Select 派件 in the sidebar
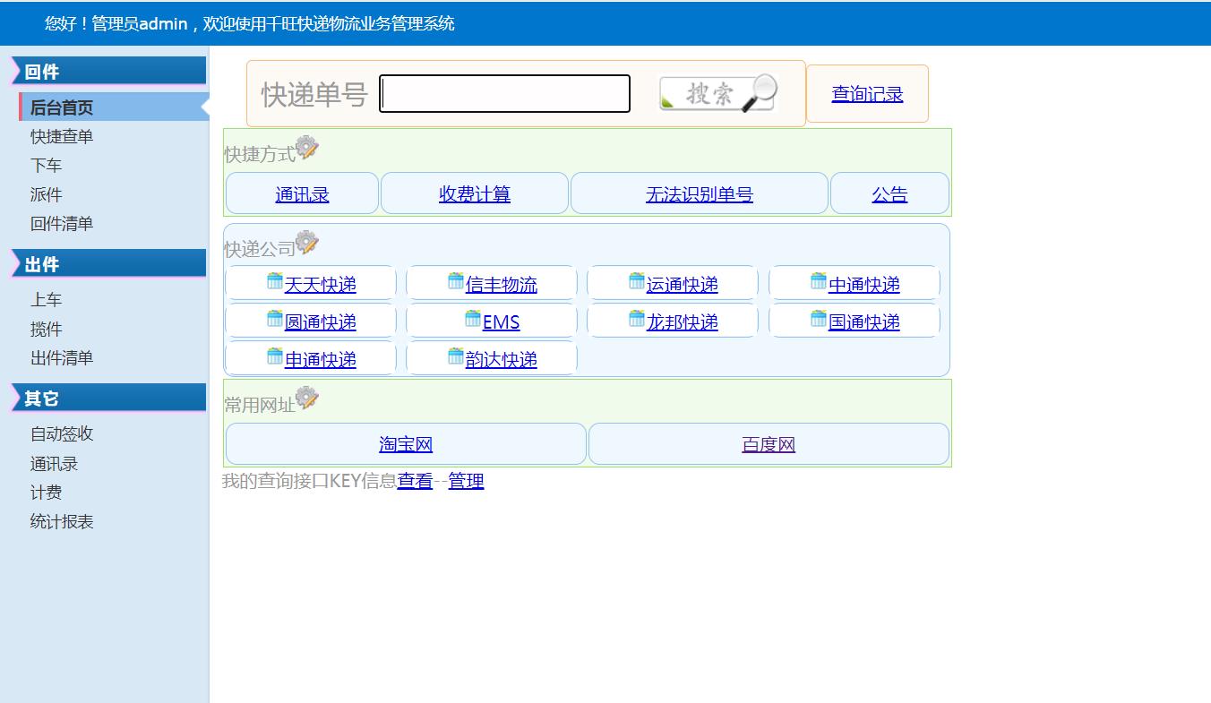1211x703 pixels. pos(46,194)
